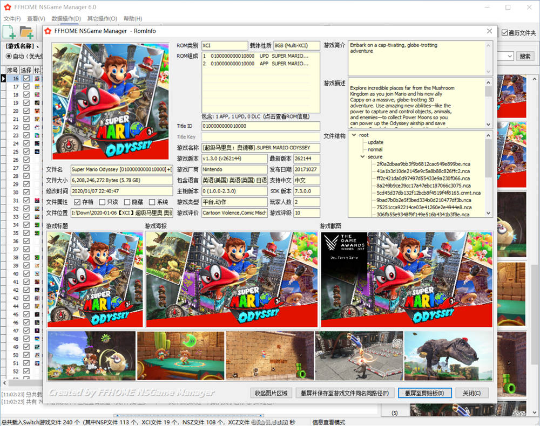Select file 5cd45d37db132f12bcb8f4519f4f8165.cnmt.nca

tap(428, 193)
